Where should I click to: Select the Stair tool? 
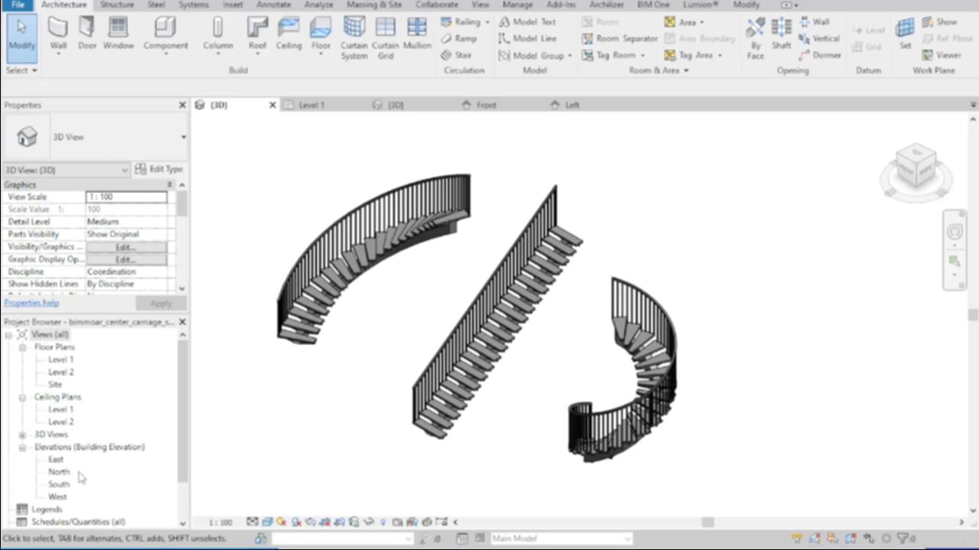coord(456,55)
